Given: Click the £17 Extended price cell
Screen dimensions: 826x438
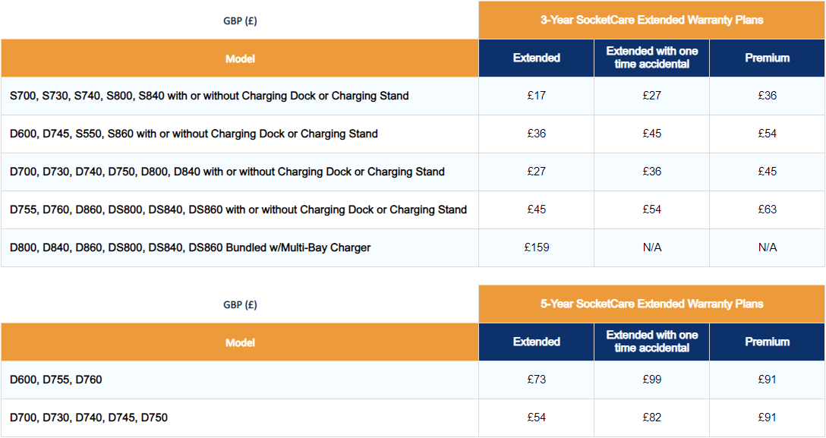Looking at the screenshot, I should pos(536,96).
